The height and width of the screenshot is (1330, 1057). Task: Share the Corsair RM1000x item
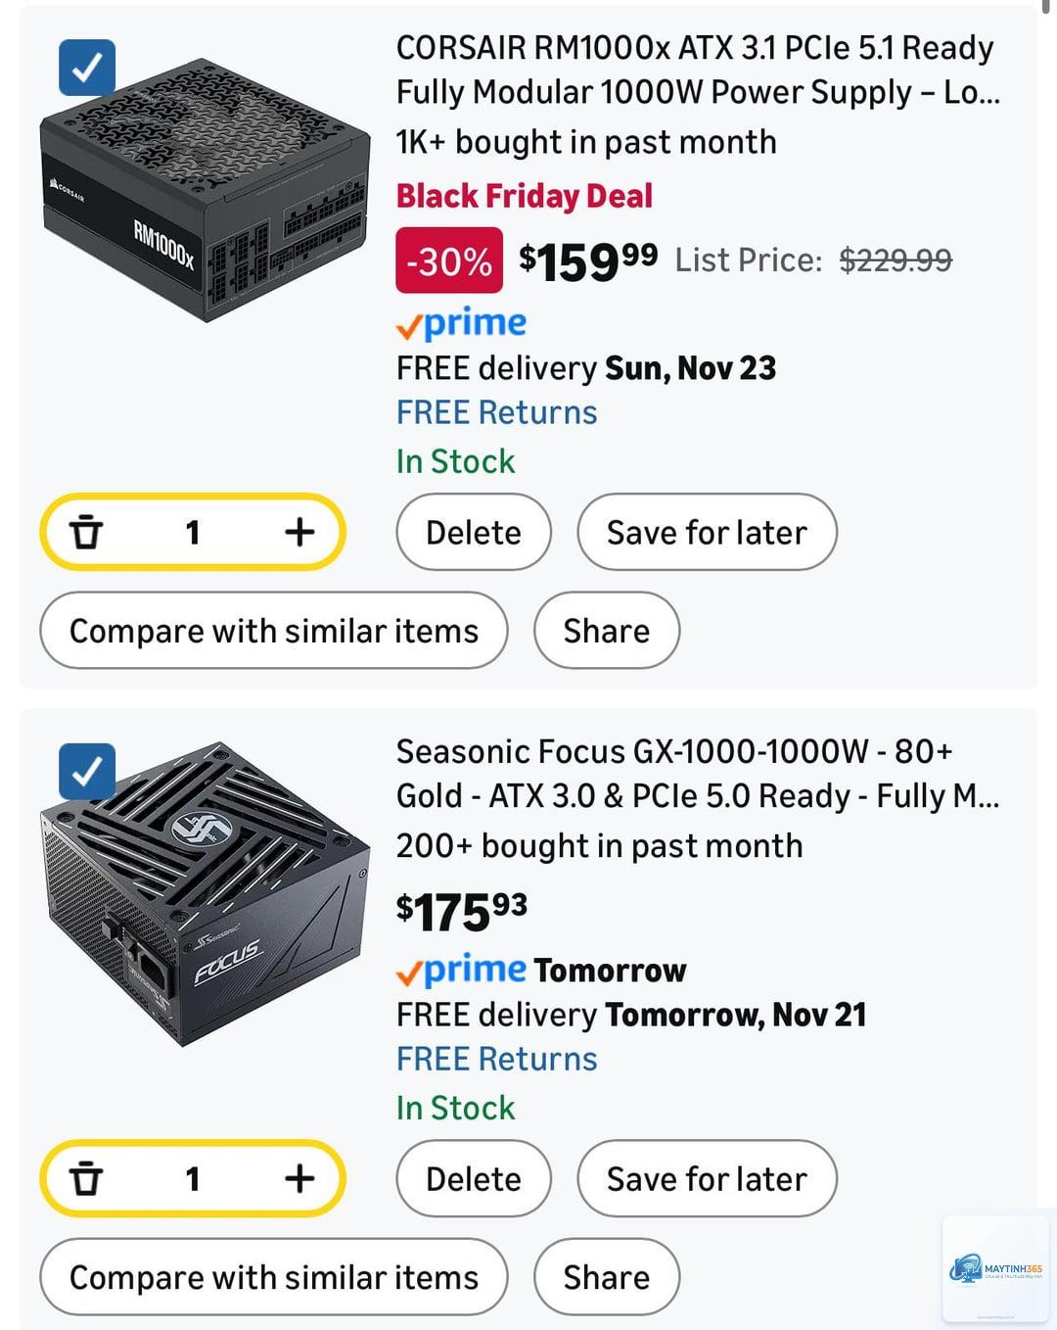click(x=607, y=630)
